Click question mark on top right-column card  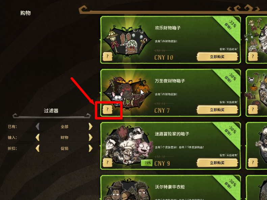coord(253,57)
